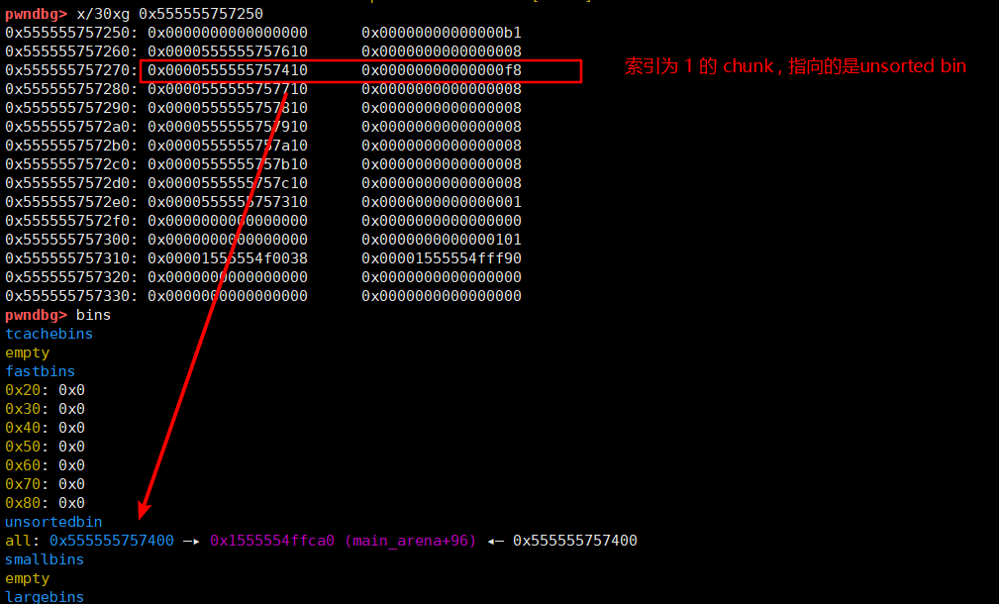Click the largebins heading
The image size is (999, 604).
[x=45, y=597]
